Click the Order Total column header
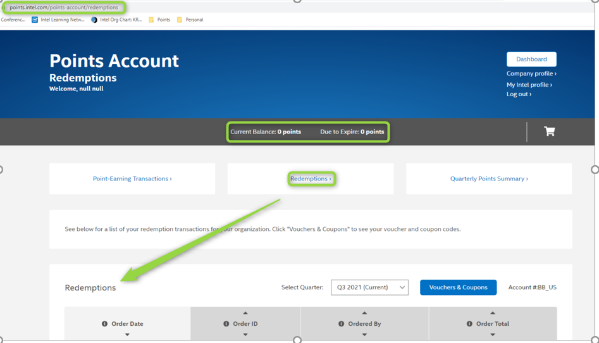The image size is (599, 343). (492, 323)
